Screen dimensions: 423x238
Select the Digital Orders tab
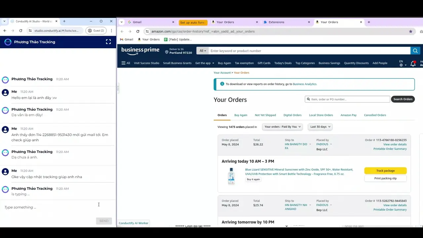[292, 115]
